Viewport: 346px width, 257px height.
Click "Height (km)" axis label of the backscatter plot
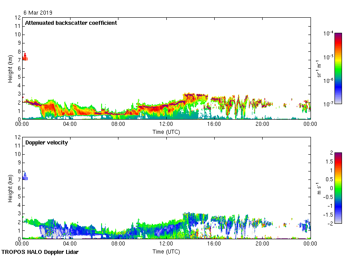(x=10, y=68)
